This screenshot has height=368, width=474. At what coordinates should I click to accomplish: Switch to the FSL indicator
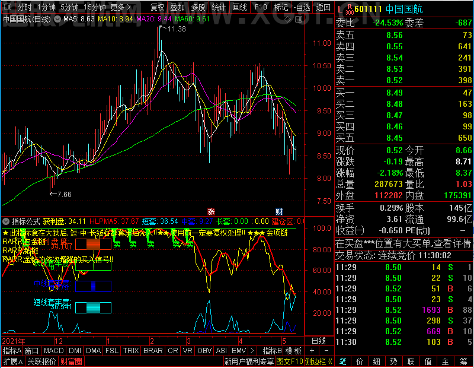[x=112, y=351]
